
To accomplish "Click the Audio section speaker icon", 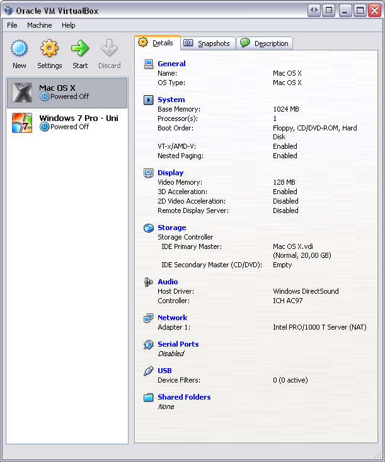I will point(148,282).
